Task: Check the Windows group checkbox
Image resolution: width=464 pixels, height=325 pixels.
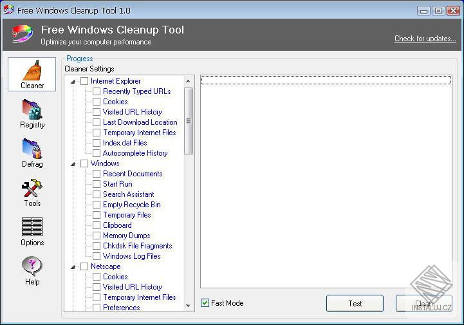Action: click(84, 163)
